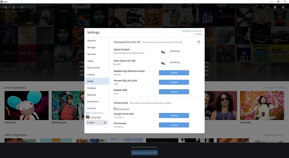
Task: Click the Google Home Mini label
Action: click(124, 114)
